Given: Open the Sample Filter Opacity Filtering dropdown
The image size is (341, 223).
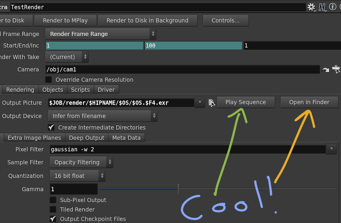Looking at the screenshot, I should pyautogui.click(x=81, y=162).
